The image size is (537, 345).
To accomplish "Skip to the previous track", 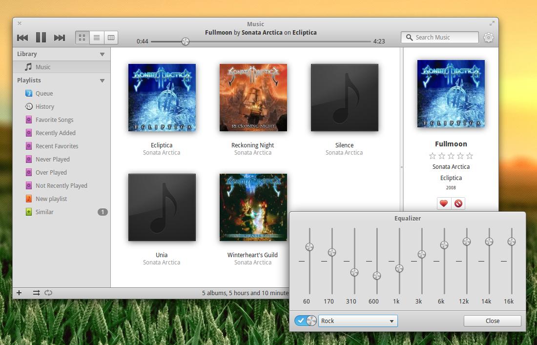I will point(22,38).
